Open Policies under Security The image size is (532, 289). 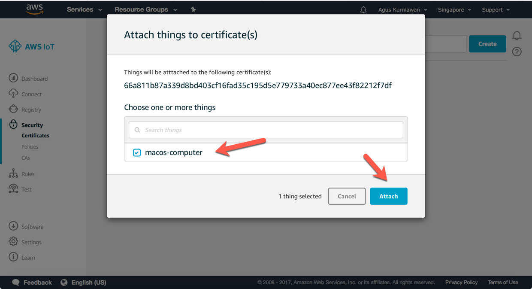coord(30,146)
